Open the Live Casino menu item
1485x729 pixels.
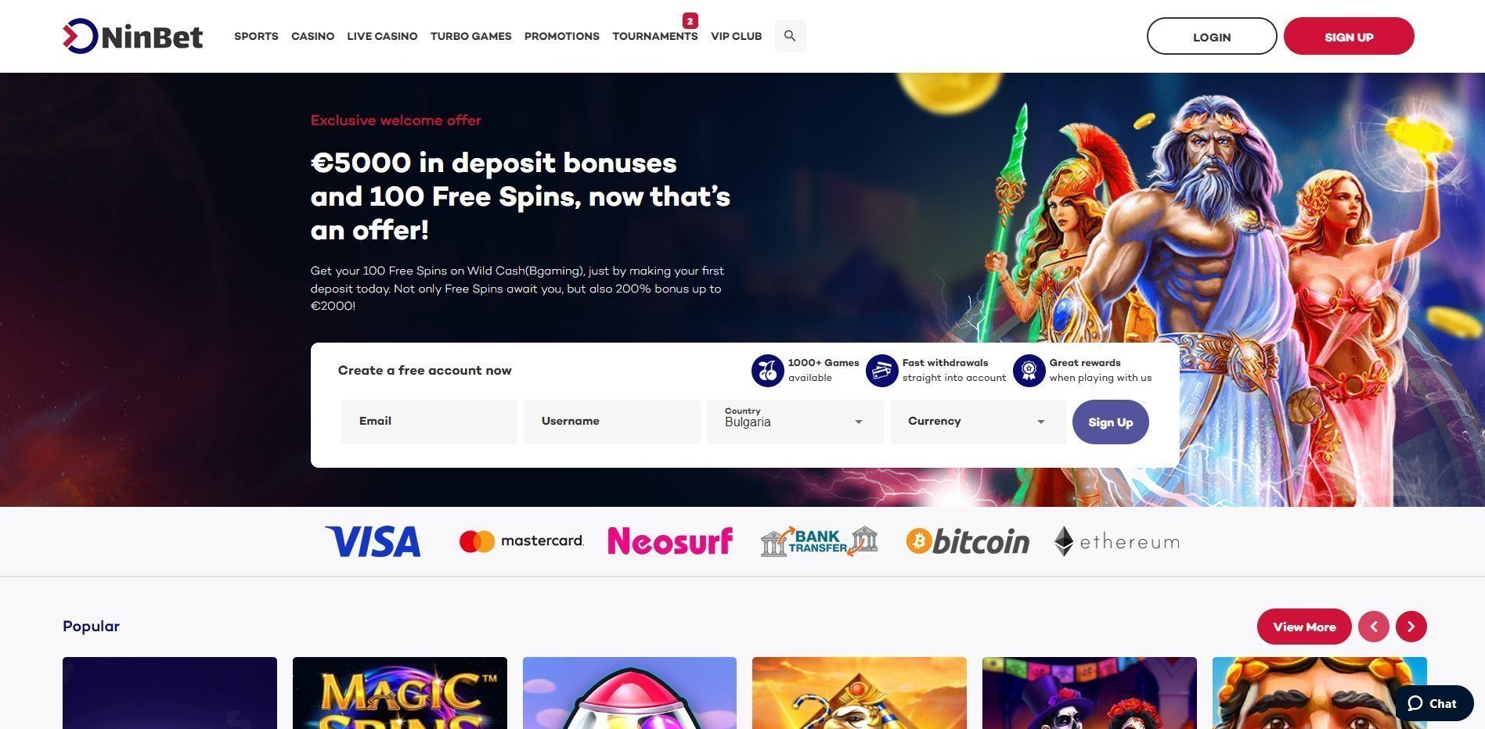tap(382, 36)
